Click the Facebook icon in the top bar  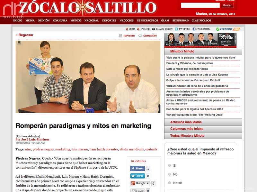[x=194, y=29]
